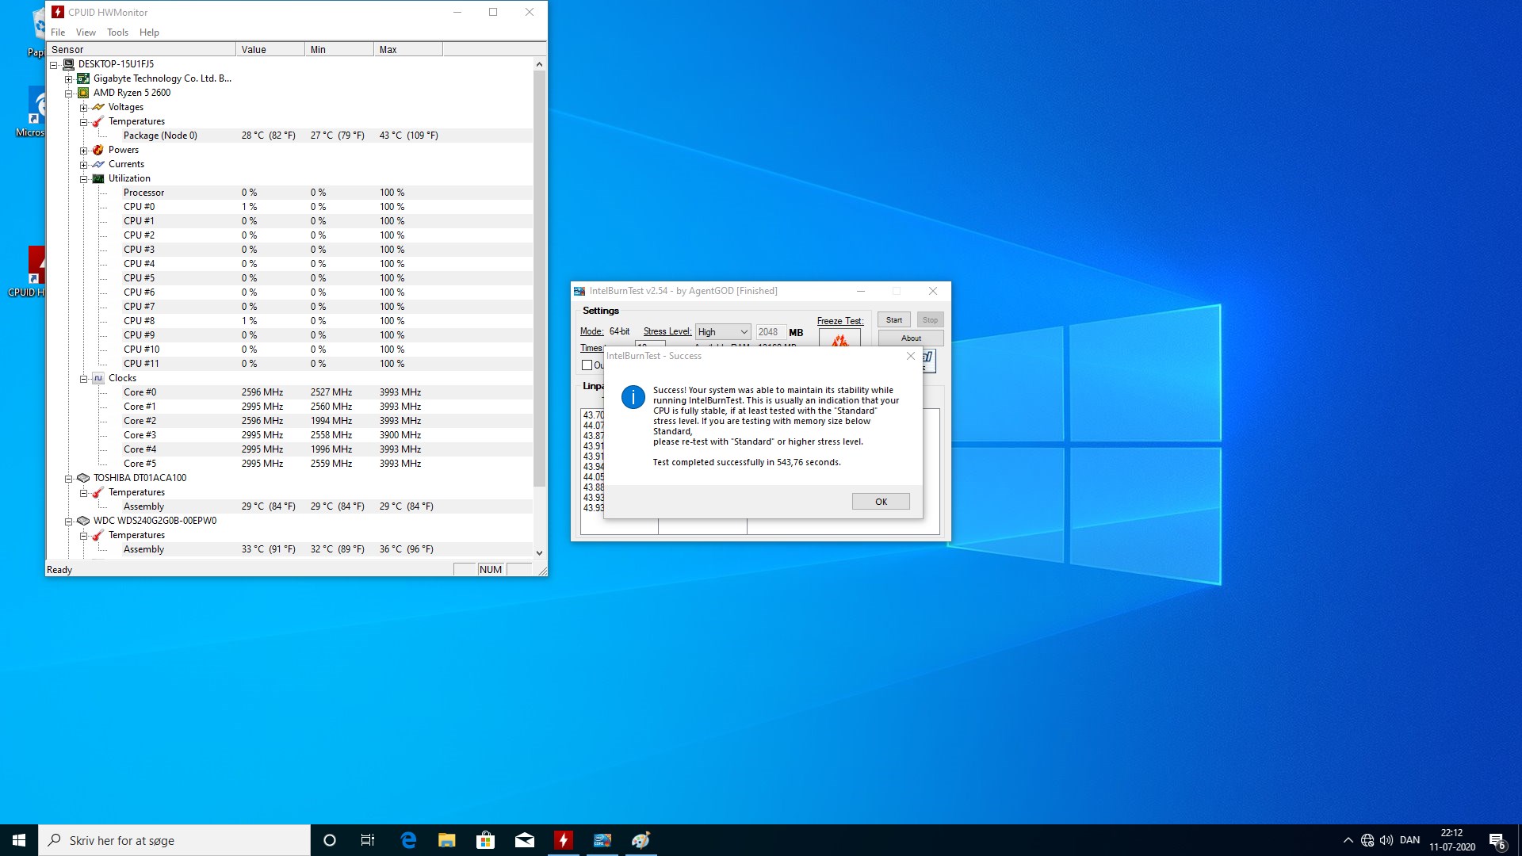Collapse the CPU Temperatures section
Image resolution: width=1522 pixels, height=856 pixels.
[x=84, y=122]
